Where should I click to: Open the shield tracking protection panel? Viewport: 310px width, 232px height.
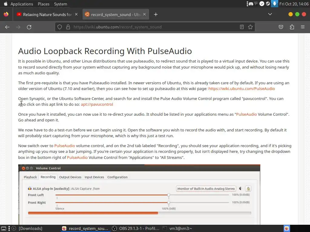click(60, 27)
